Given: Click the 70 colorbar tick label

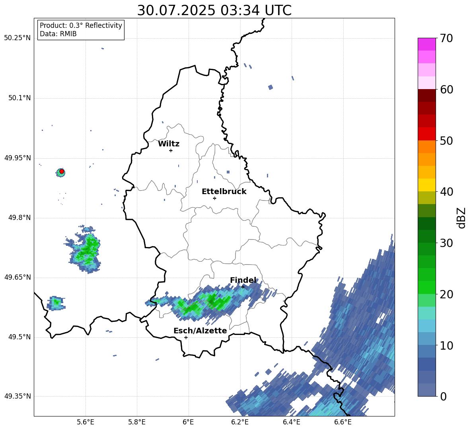Looking at the screenshot, I should coord(446,38).
